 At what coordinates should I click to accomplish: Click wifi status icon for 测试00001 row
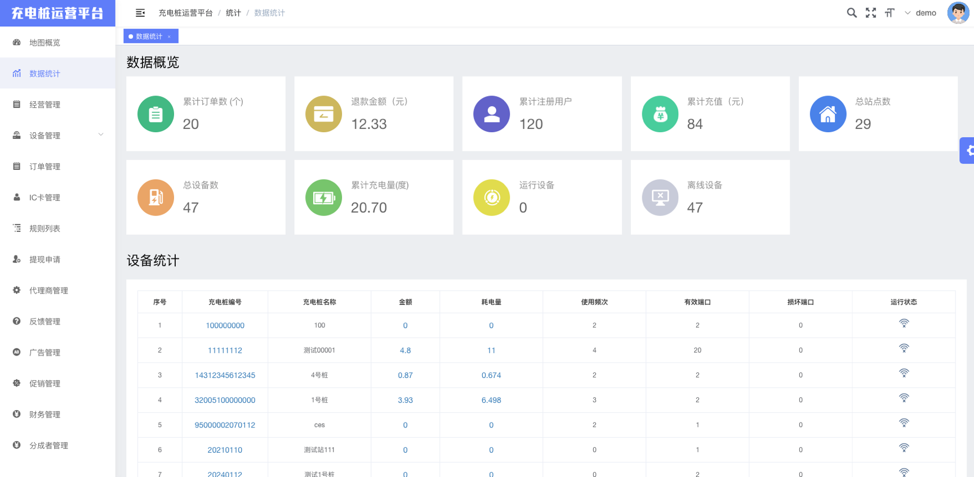pos(904,348)
